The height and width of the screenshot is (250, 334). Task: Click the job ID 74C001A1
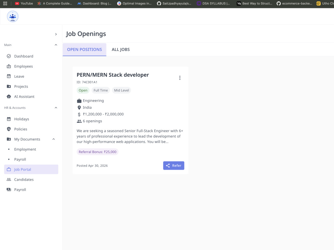(x=87, y=82)
